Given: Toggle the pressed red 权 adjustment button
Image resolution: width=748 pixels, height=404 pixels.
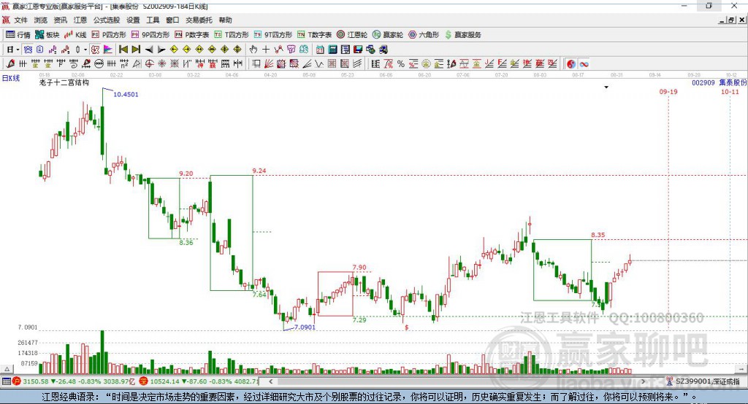Looking at the screenshot, I should (x=95, y=50).
